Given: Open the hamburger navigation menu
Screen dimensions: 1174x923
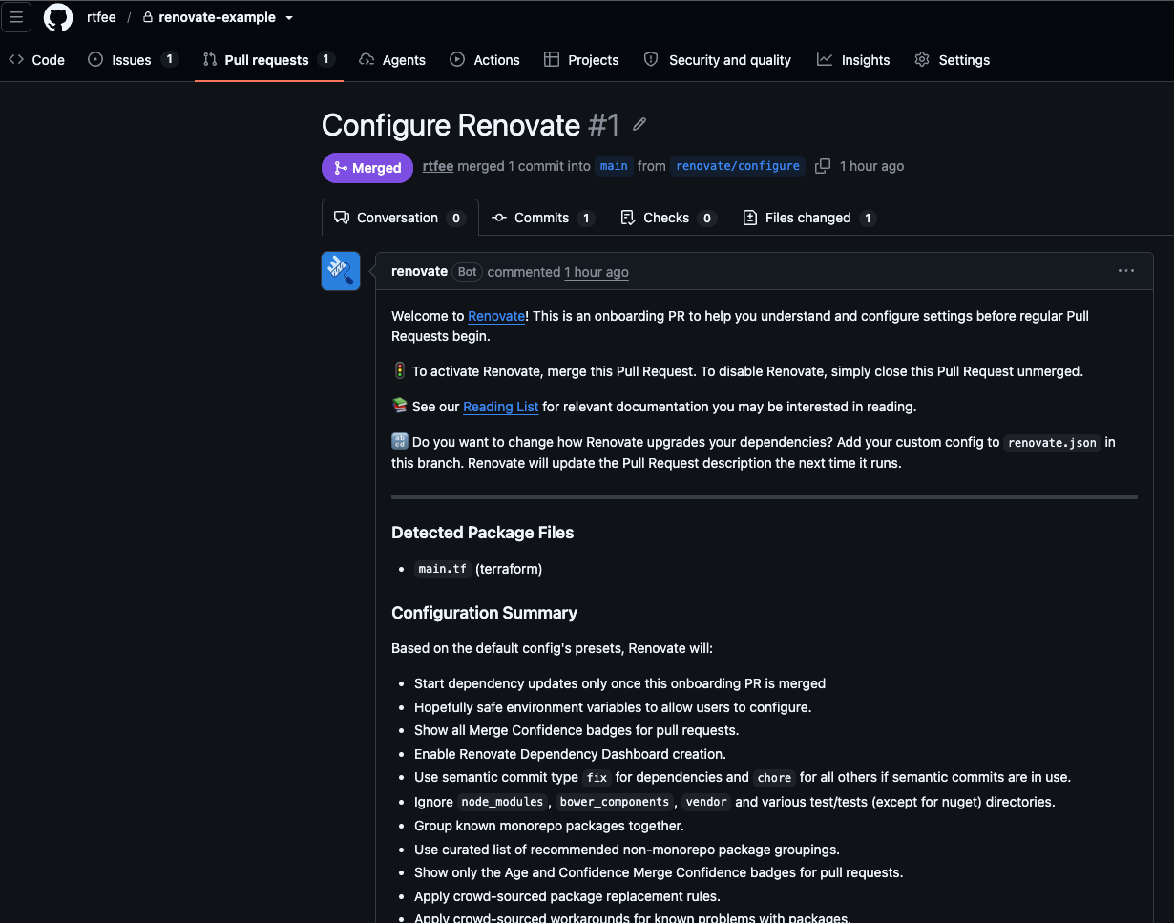Looking at the screenshot, I should pos(16,17).
